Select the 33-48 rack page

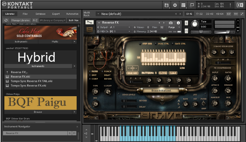pyautogui.click(x=209, y=14)
